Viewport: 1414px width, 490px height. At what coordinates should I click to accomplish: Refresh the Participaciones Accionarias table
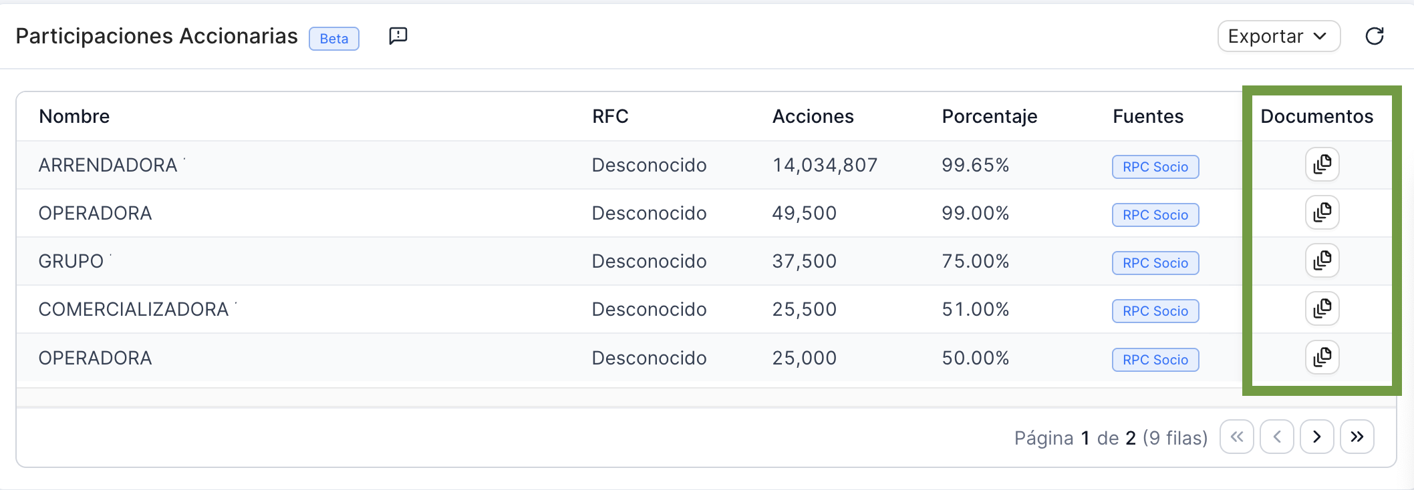tap(1375, 36)
